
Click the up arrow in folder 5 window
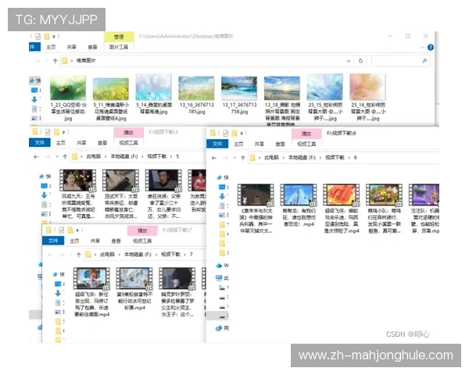tap(65, 157)
